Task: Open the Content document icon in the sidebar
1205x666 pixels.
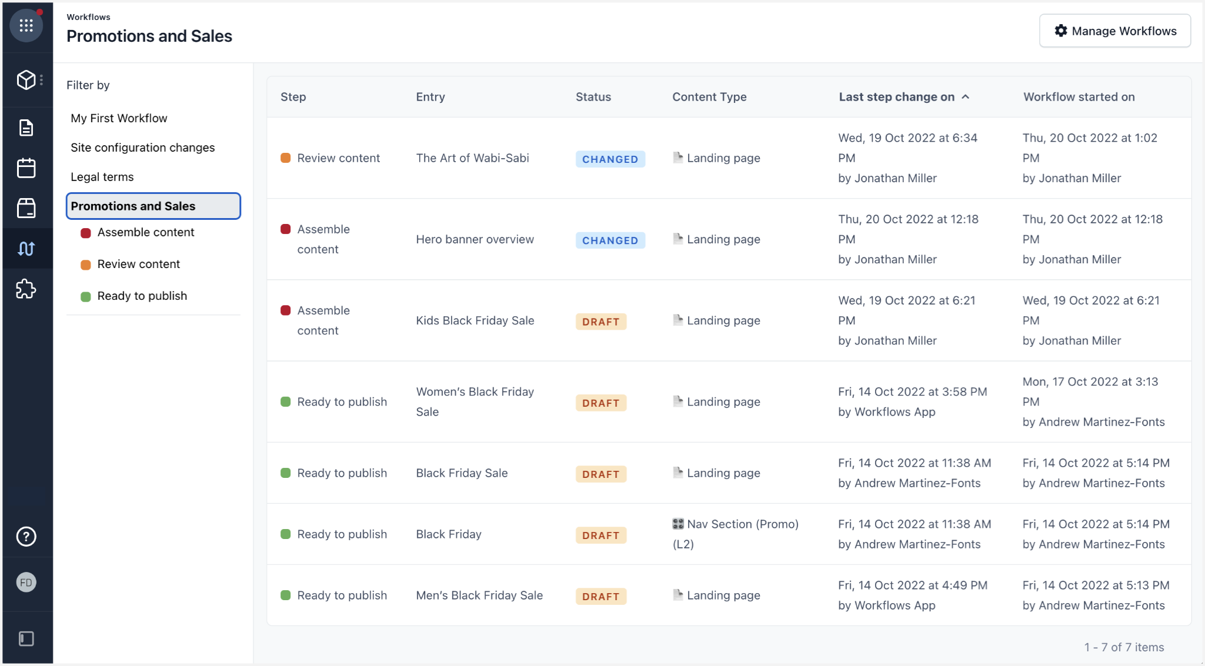Action: 26,128
